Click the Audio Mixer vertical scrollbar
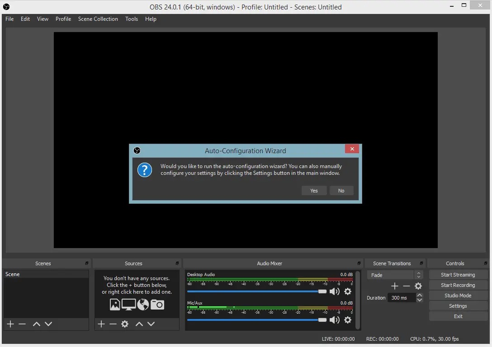Viewport: 492px width, 347px height. coord(358,300)
